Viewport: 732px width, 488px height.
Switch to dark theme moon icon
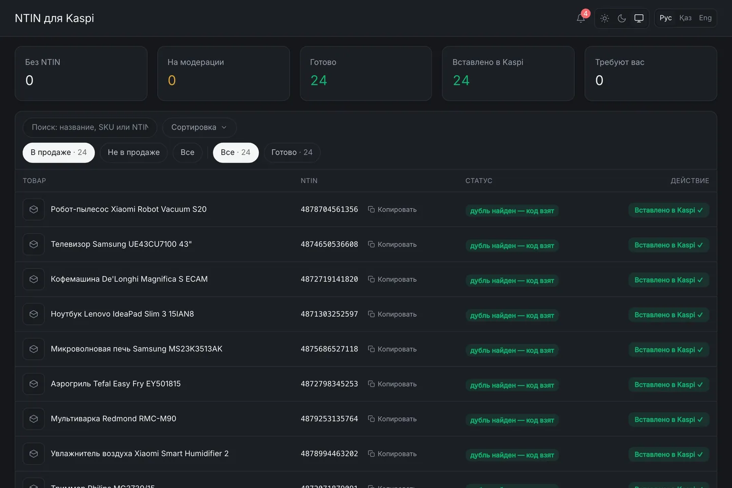point(622,18)
